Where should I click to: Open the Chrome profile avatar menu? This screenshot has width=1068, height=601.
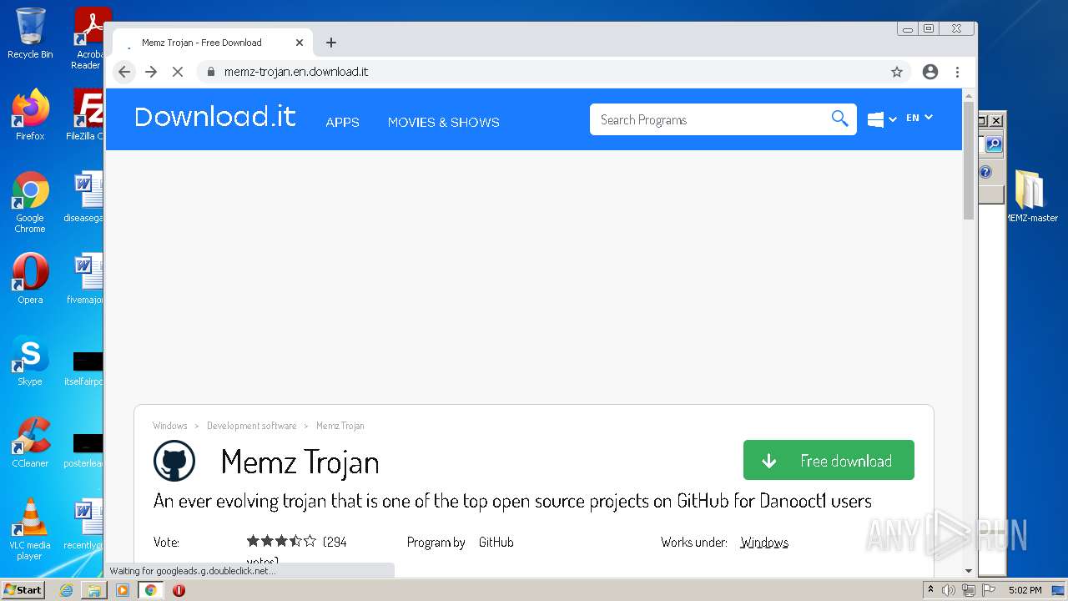930,72
